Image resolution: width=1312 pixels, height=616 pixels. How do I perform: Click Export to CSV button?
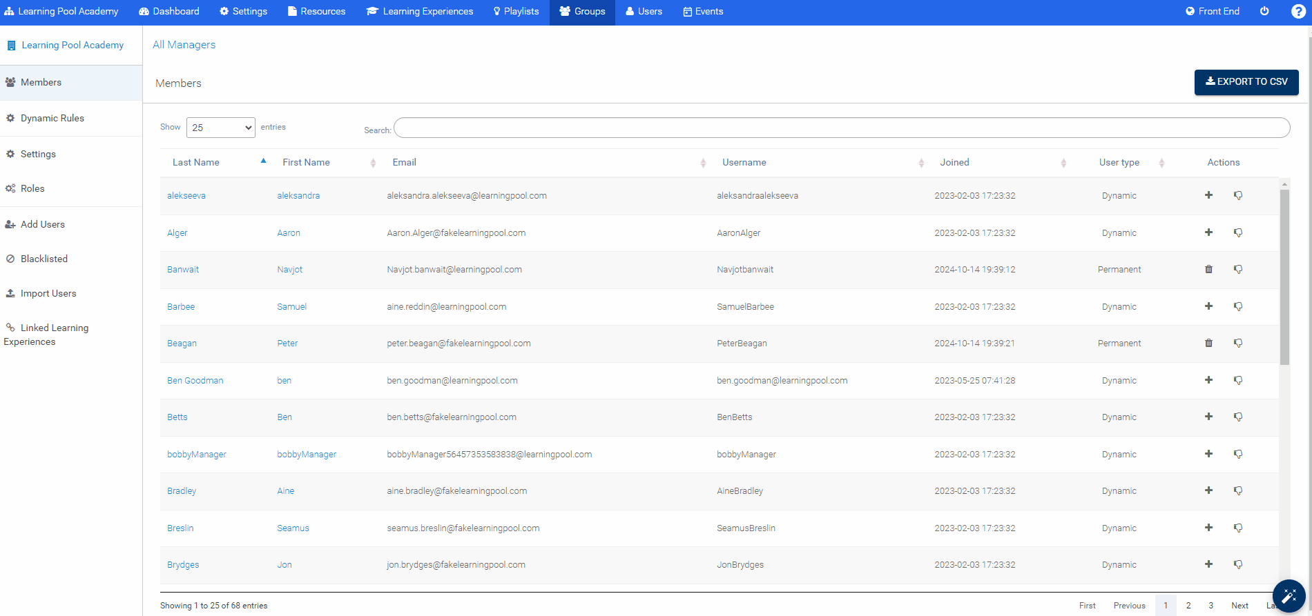coord(1246,82)
